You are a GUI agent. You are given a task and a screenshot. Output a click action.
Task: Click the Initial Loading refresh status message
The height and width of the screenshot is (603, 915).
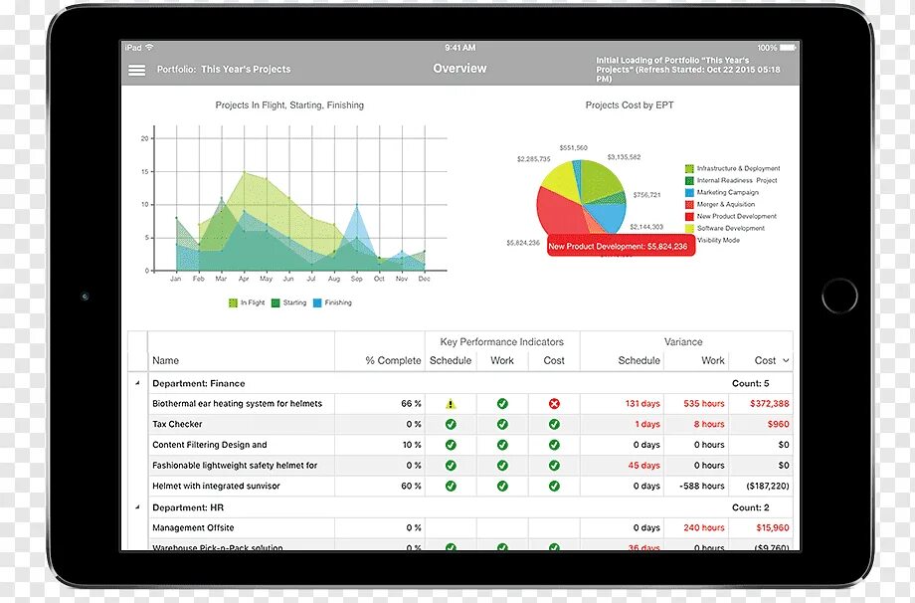pos(688,69)
